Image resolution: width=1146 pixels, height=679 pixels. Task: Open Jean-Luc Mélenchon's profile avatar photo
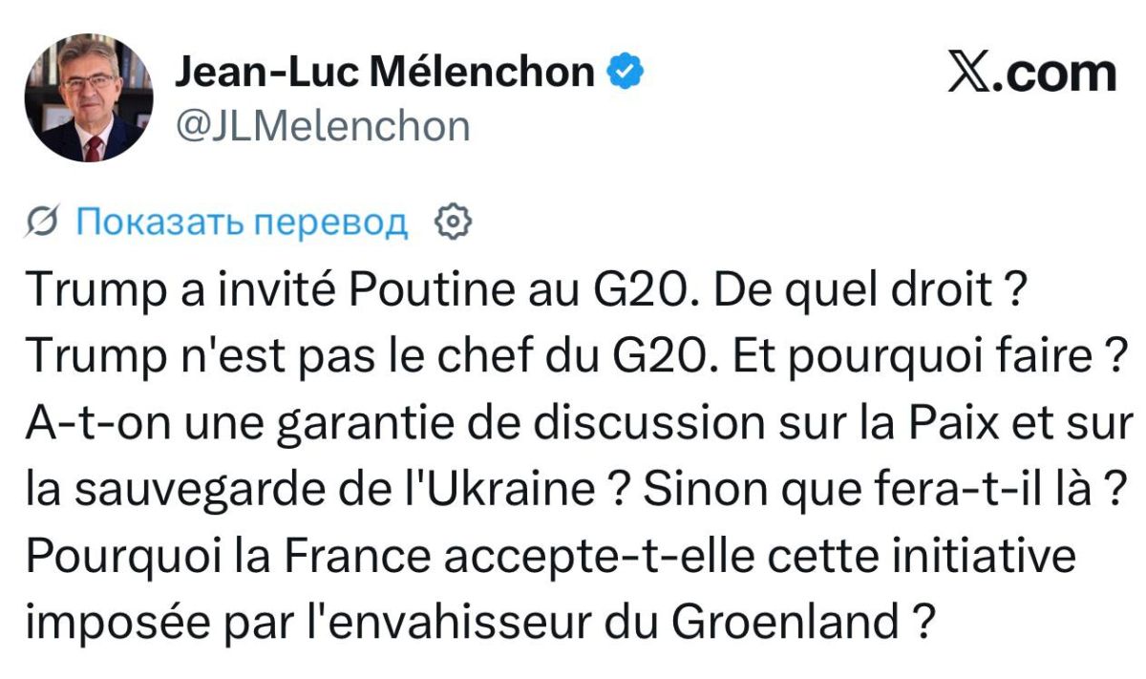pyautogui.click(x=89, y=98)
